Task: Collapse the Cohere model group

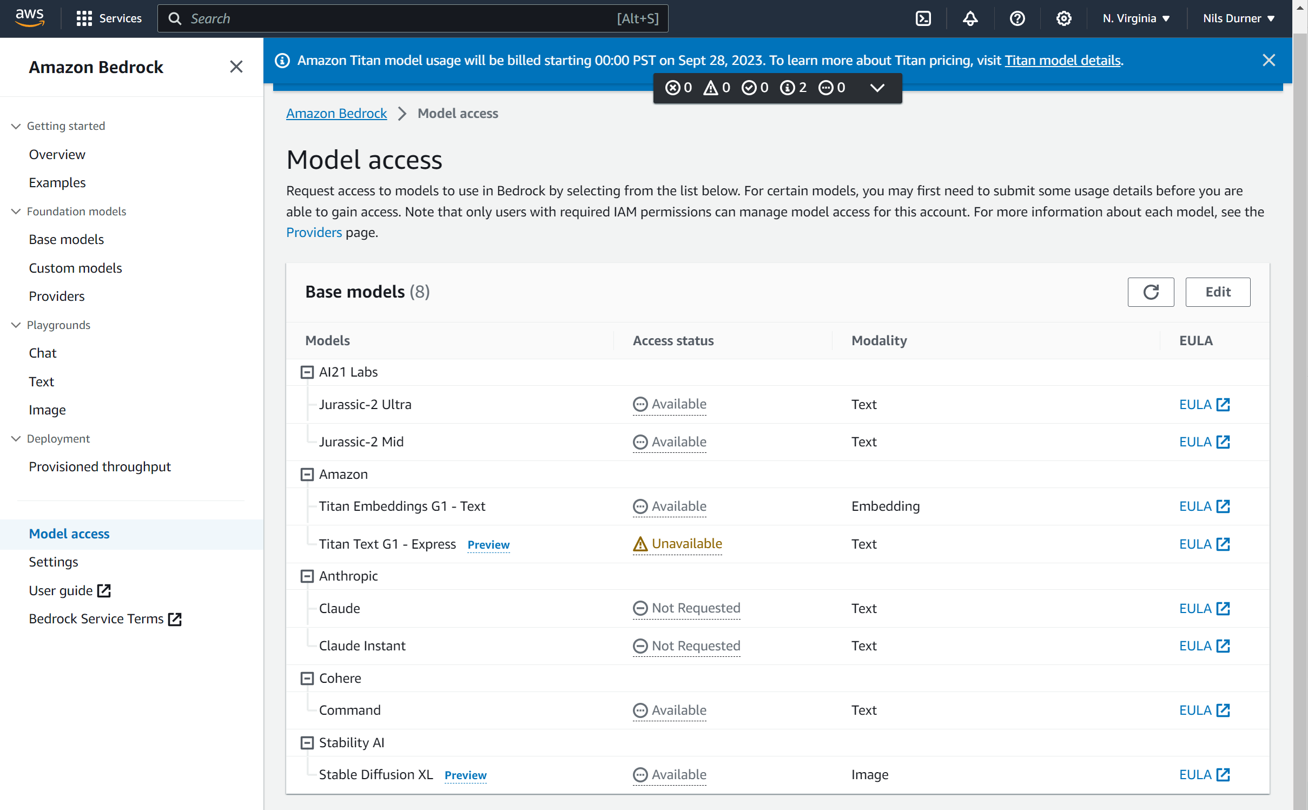Action: 307,679
